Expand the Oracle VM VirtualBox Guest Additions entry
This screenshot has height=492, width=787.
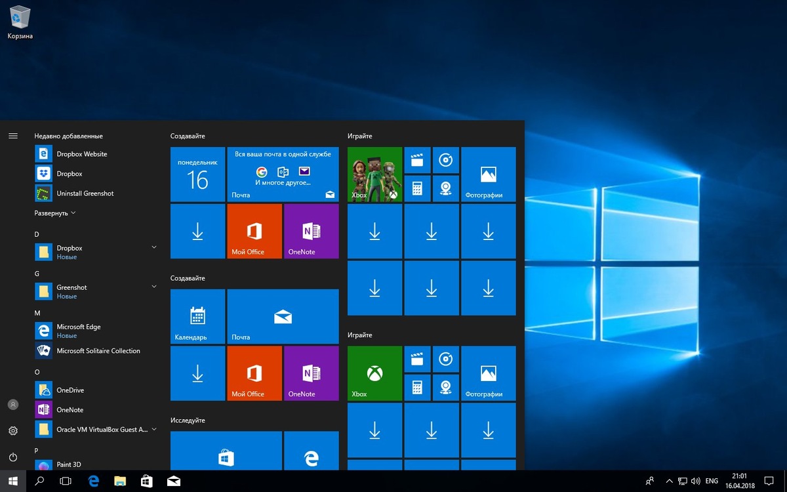coord(153,429)
